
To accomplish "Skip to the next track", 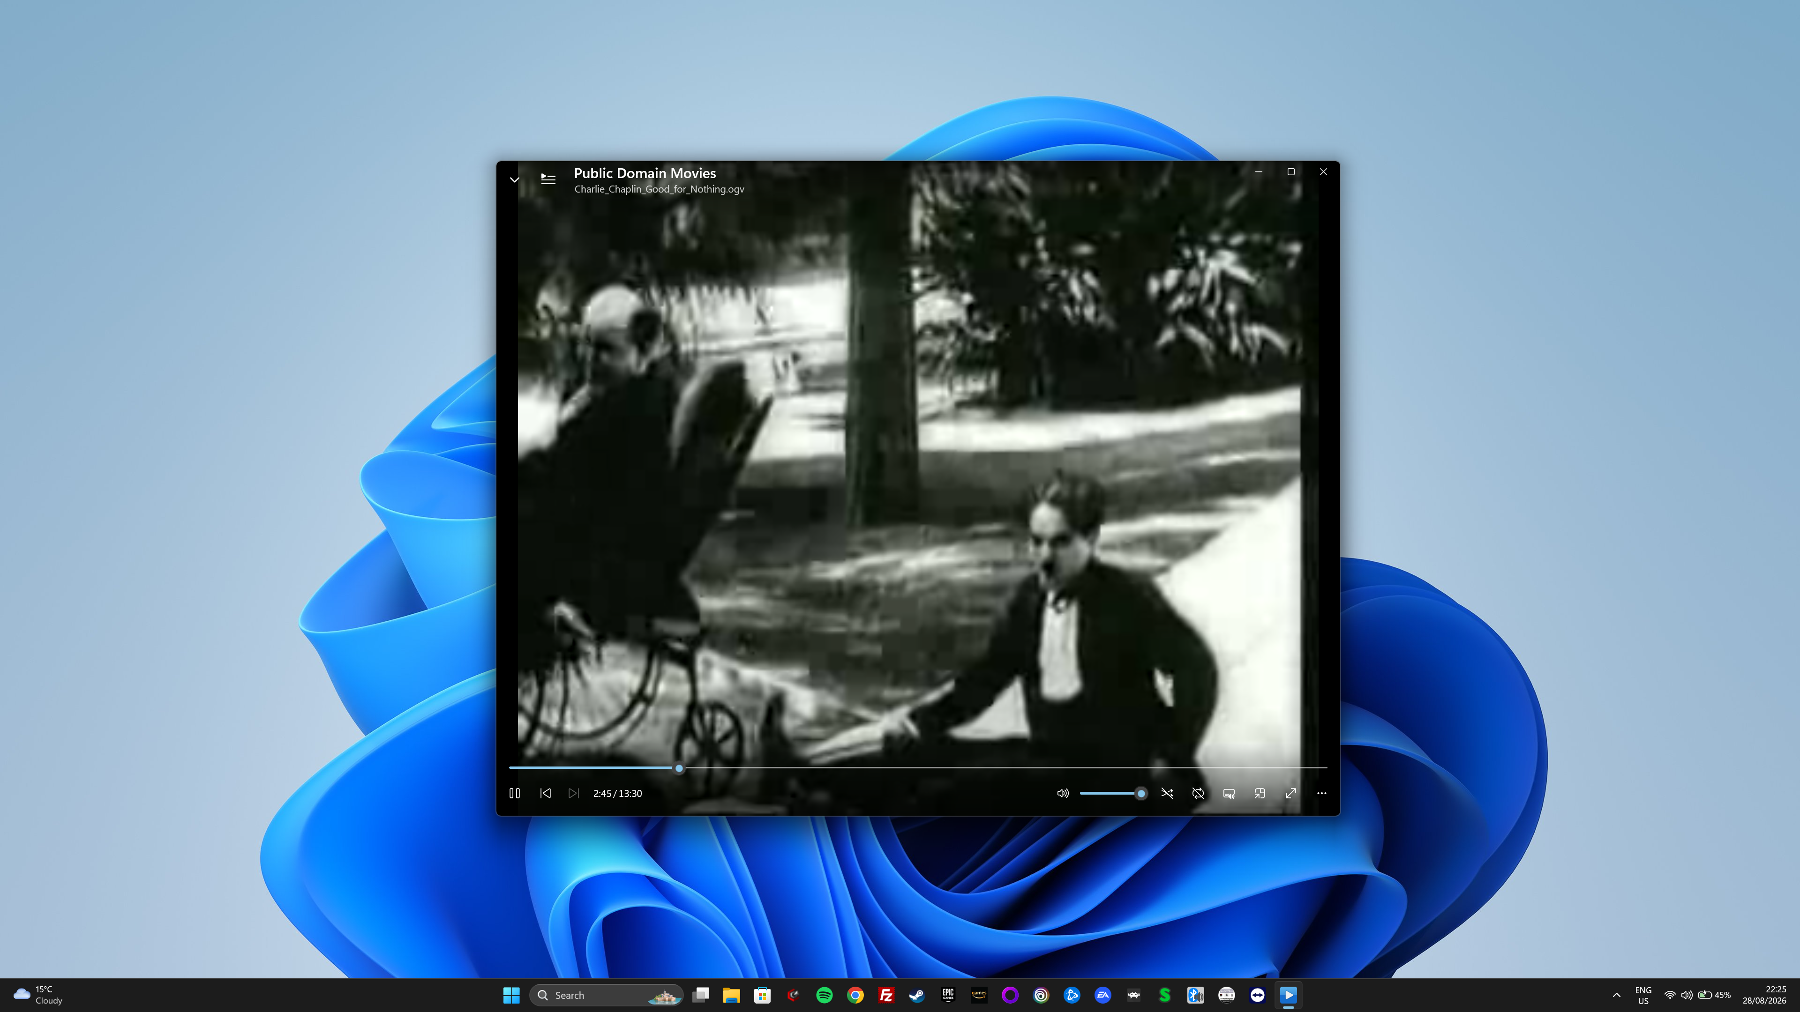I will pos(574,793).
